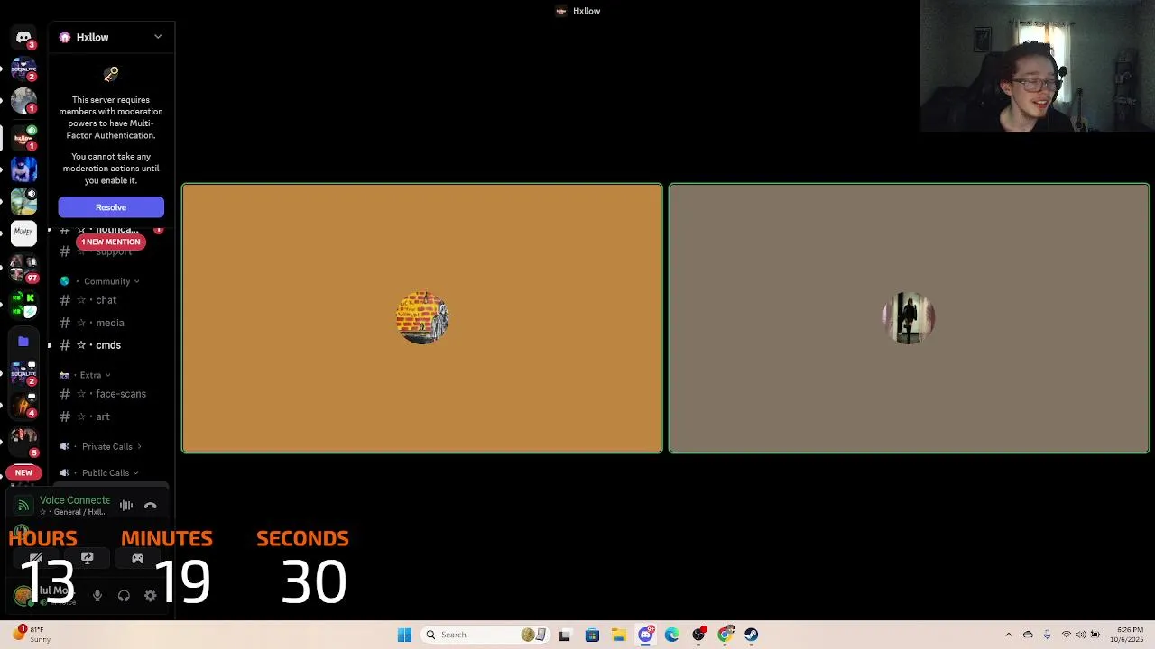This screenshot has height=649, width=1155.
Task: Open the Windows Start menu
Action: [404, 635]
